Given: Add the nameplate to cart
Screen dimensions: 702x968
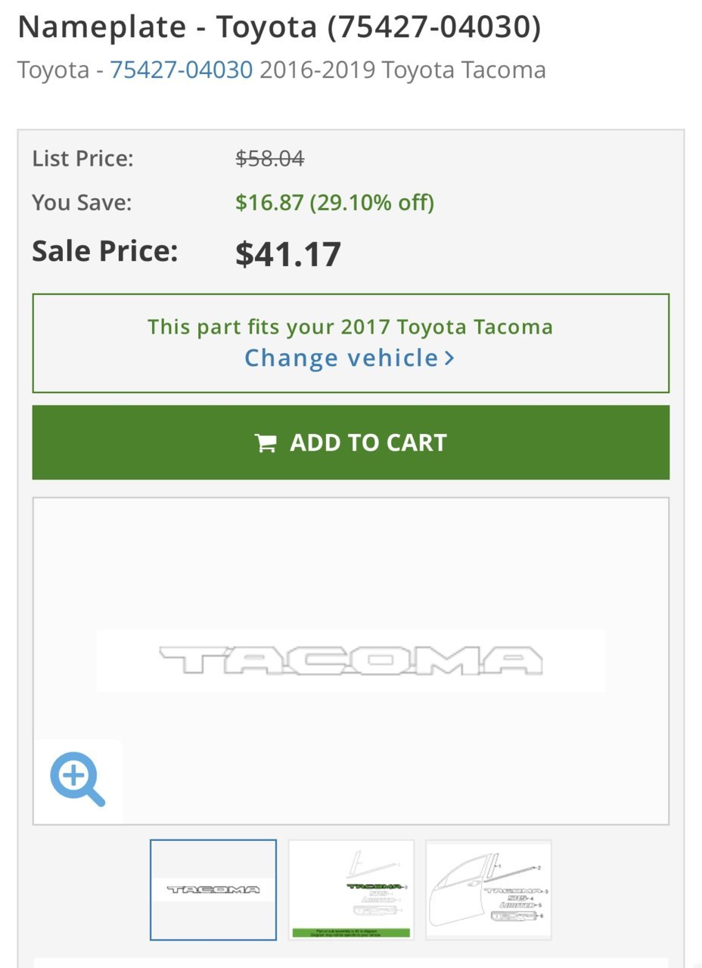Looking at the screenshot, I should [351, 442].
